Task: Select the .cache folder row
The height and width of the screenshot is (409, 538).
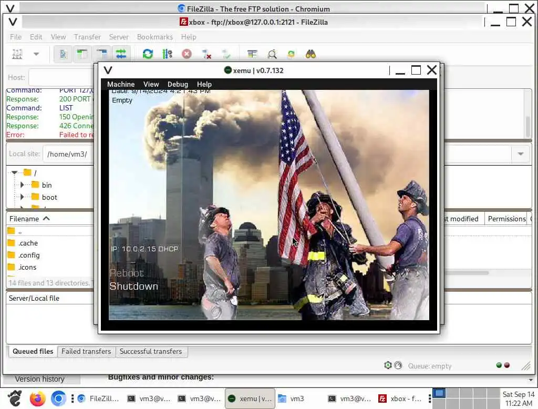Action: point(50,243)
